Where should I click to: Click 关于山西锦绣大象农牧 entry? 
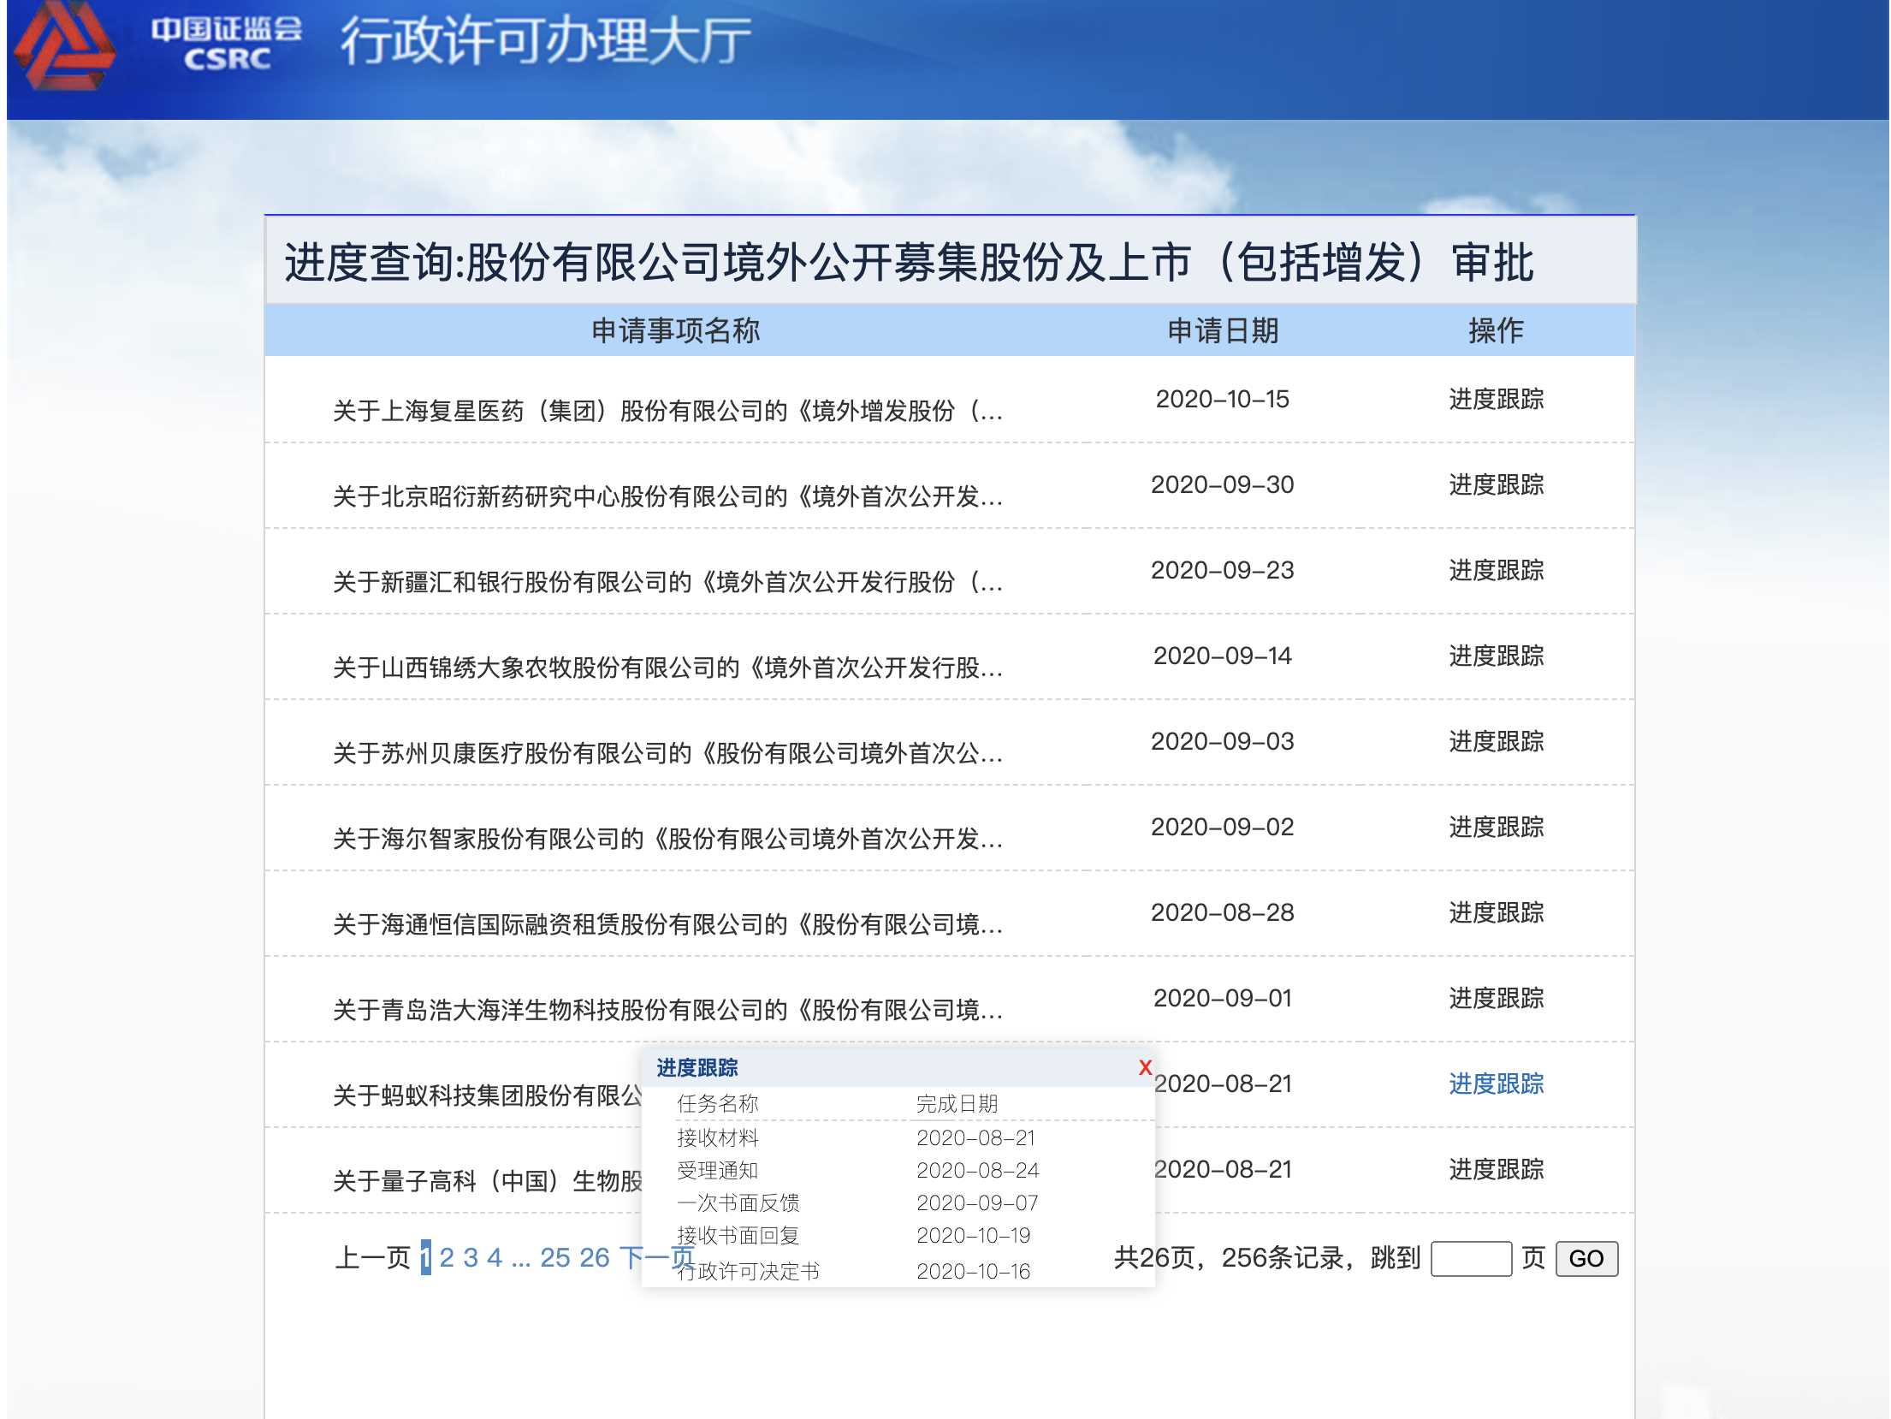click(x=667, y=668)
